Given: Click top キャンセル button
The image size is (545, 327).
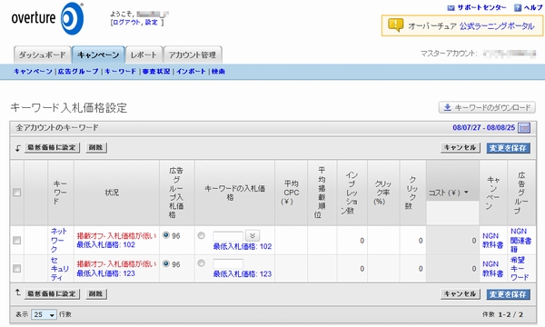Looking at the screenshot, I should tap(461, 148).
